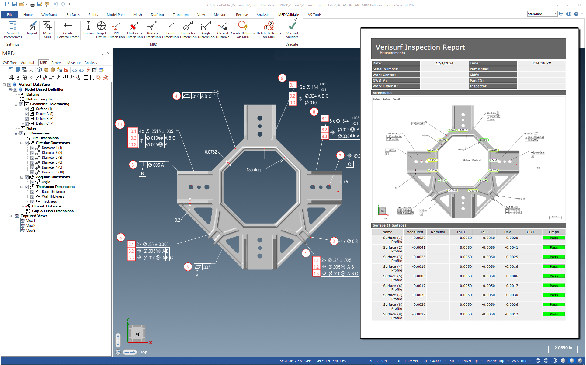Uncheck the Surface (4) checkbox

coord(27,109)
